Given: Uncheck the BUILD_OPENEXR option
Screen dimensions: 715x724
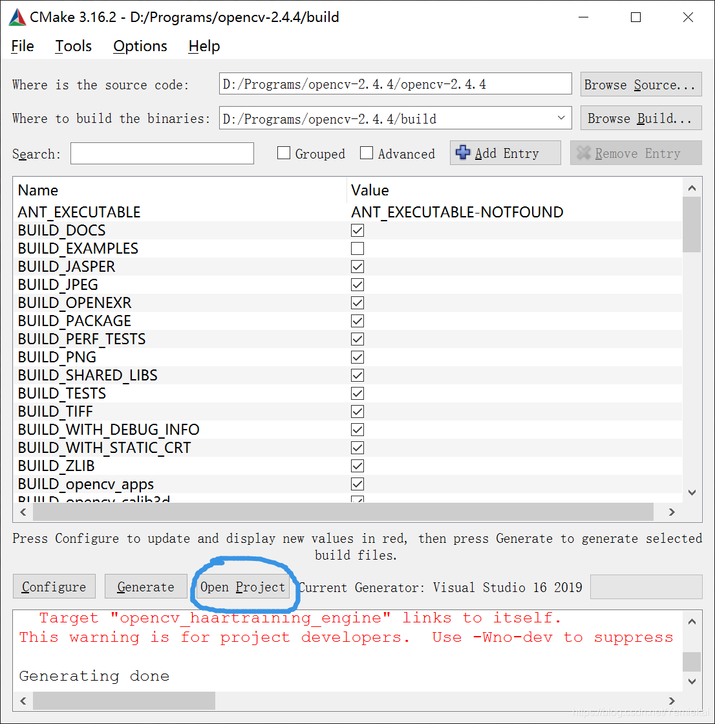Looking at the screenshot, I should point(357,303).
